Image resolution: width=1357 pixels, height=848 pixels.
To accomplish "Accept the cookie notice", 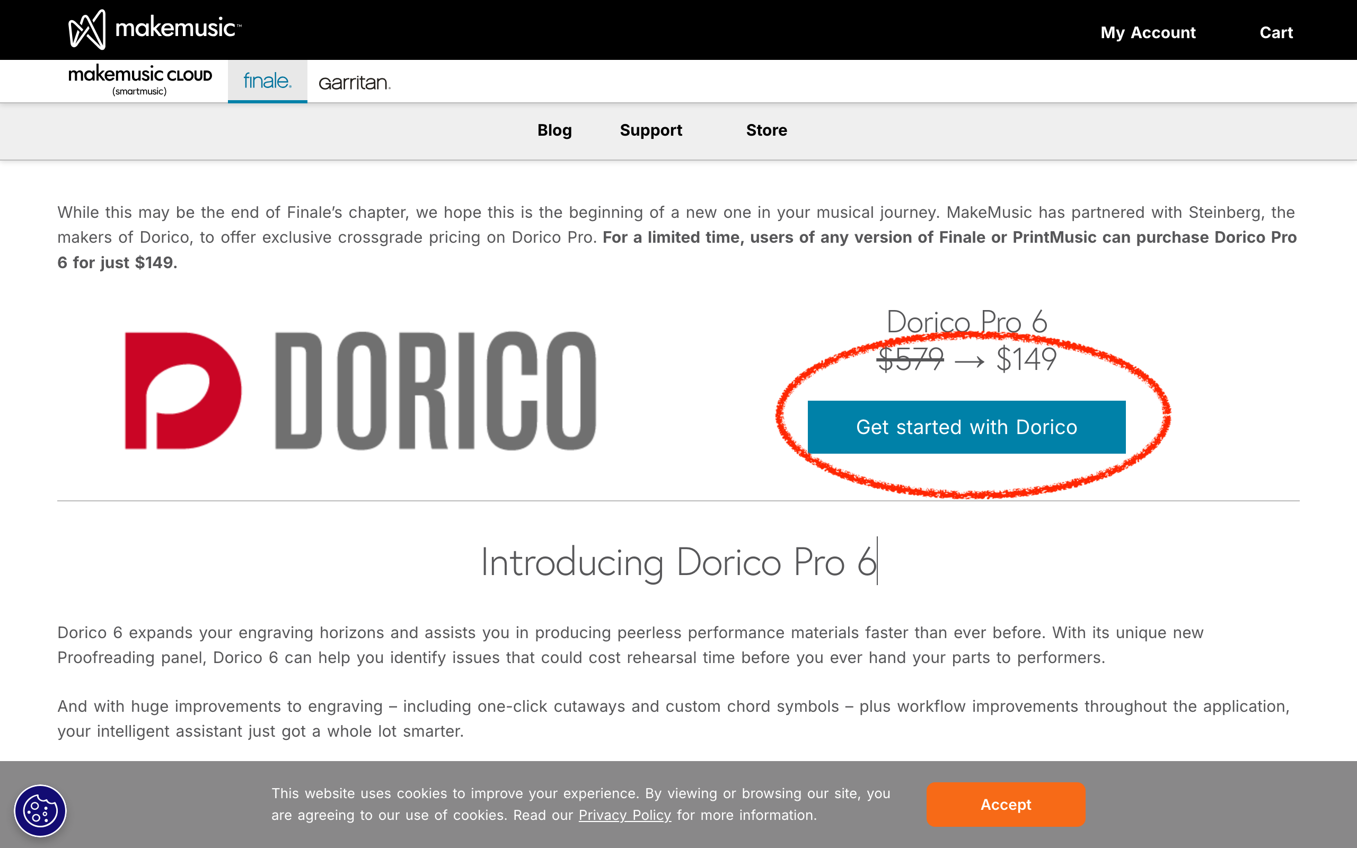I will pos(1006,804).
